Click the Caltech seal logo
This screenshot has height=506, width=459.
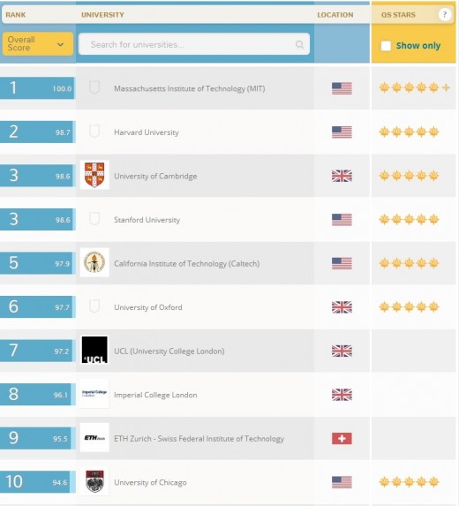tap(94, 262)
